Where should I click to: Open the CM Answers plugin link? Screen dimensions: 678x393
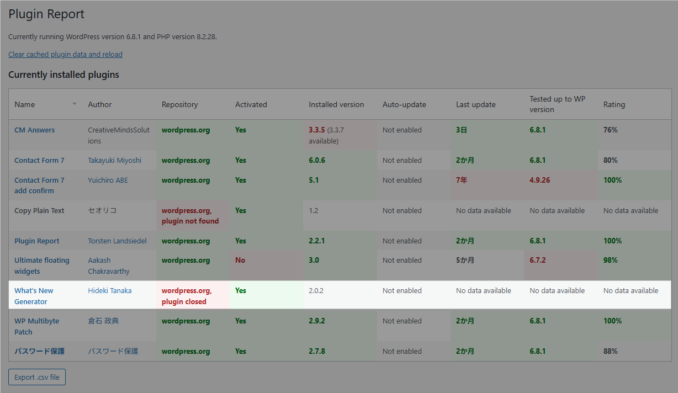tap(35, 130)
